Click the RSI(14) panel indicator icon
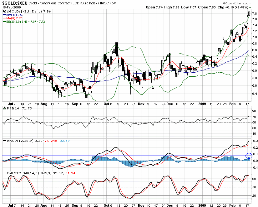This screenshot has width=258, height=207. pyautogui.click(x=5, y=108)
